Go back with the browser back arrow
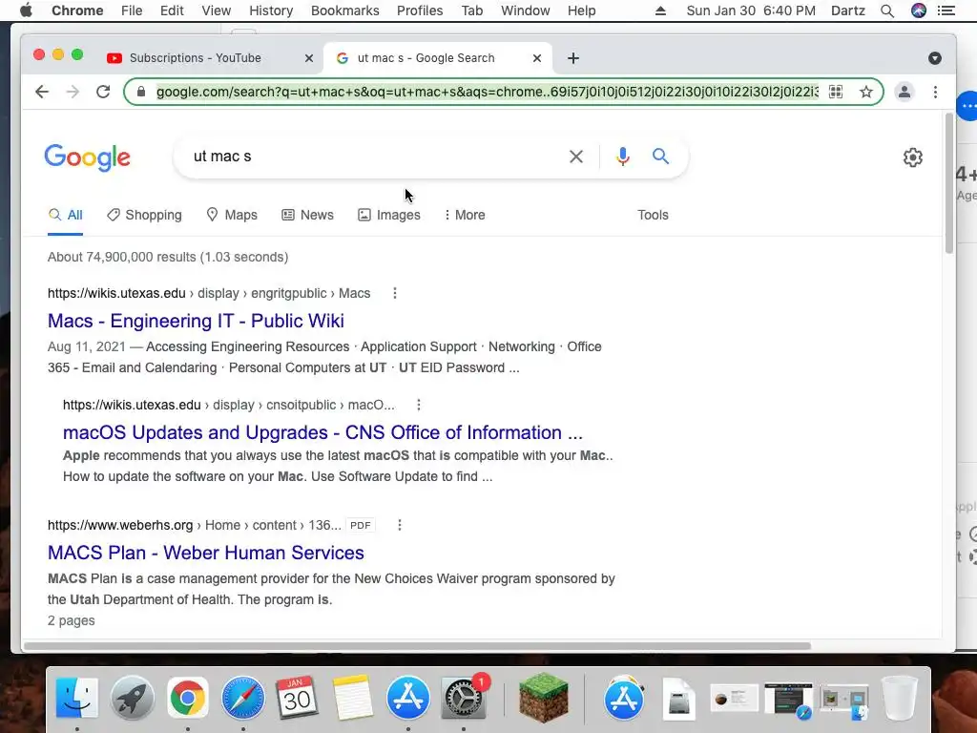 pyautogui.click(x=42, y=92)
